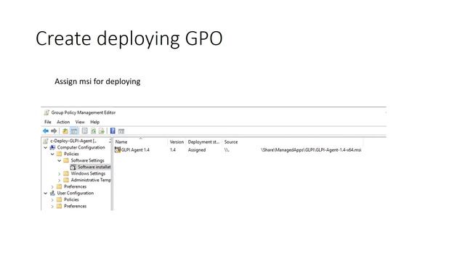Click the blue Help question mark icon
The width and height of the screenshot is (465, 261).
(113, 130)
